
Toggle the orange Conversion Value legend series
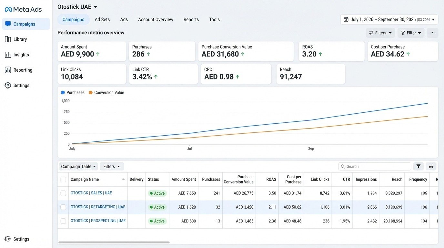[x=106, y=92]
